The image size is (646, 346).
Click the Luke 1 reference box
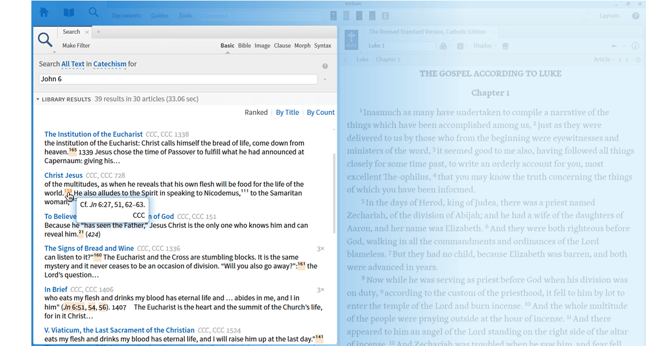401,46
